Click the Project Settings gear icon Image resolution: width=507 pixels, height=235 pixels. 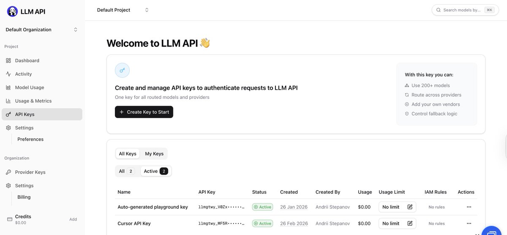(8, 128)
